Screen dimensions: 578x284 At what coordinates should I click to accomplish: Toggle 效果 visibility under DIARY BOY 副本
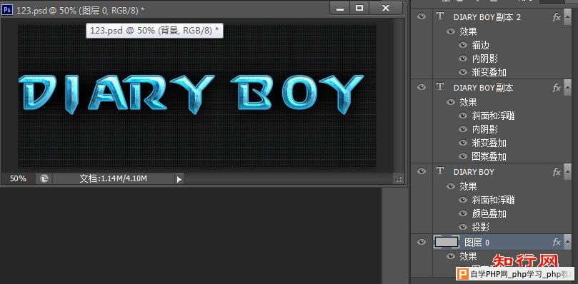(450, 102)
